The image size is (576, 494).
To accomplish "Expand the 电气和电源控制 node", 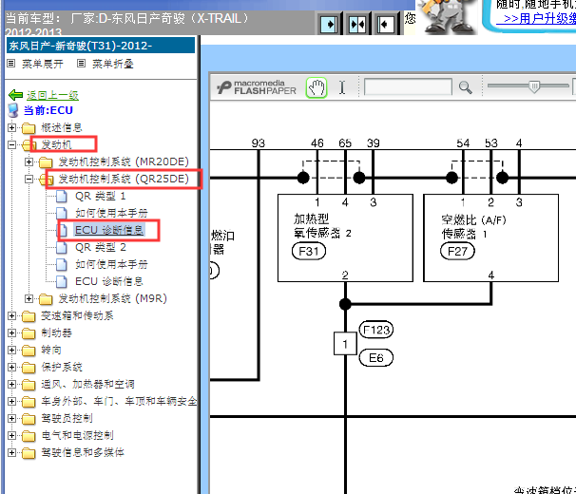I will pos(11,436).
